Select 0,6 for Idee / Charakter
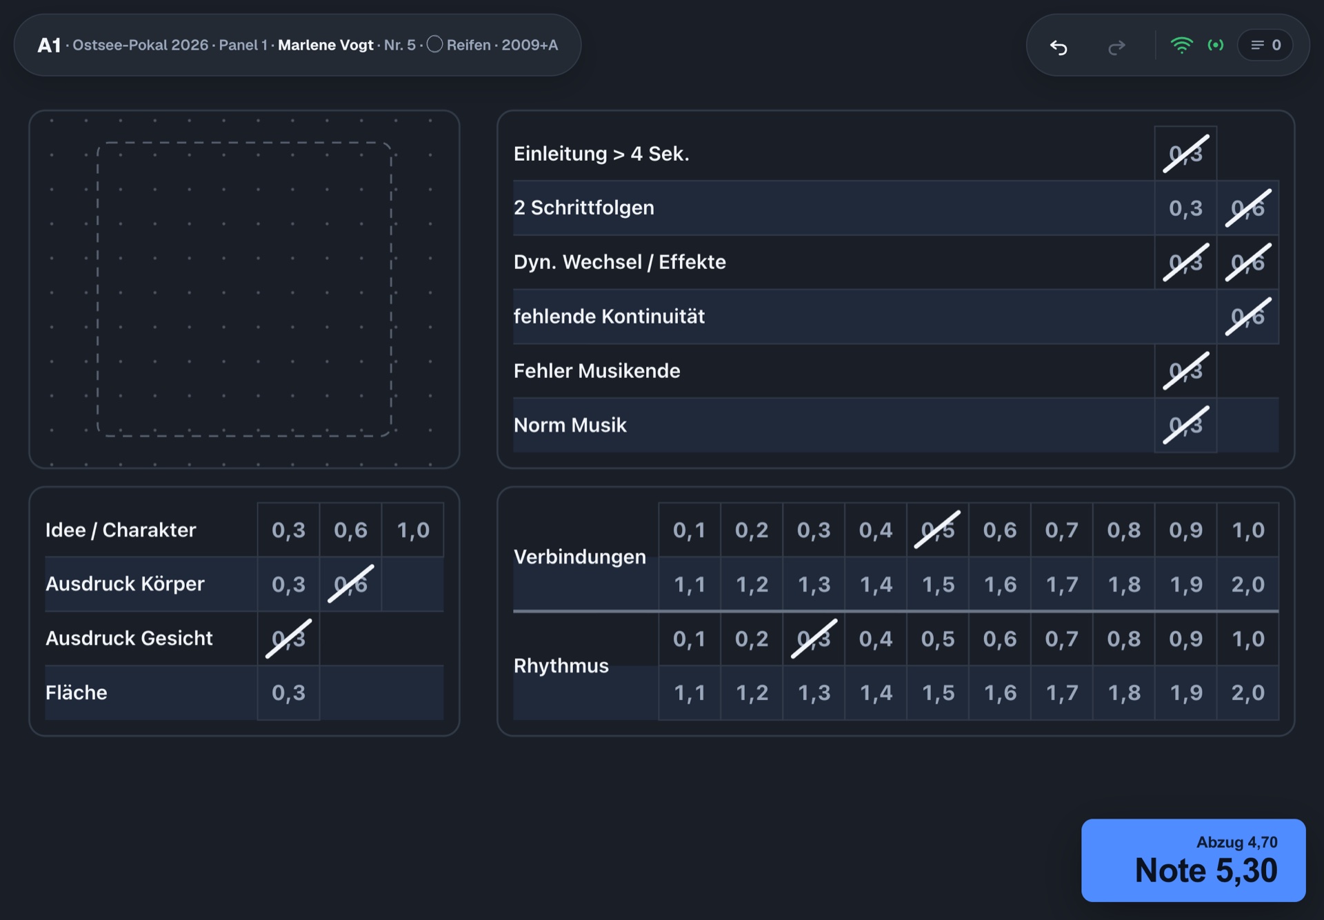Screen dimensions: 1324x920 (350, 530)
